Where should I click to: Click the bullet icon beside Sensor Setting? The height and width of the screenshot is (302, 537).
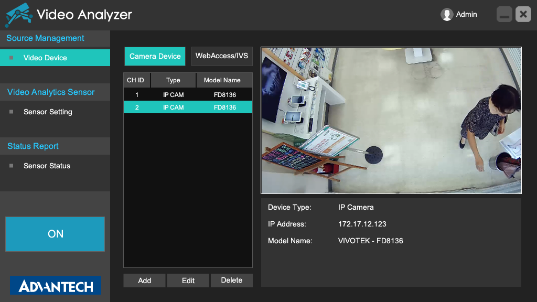point(12,112)
